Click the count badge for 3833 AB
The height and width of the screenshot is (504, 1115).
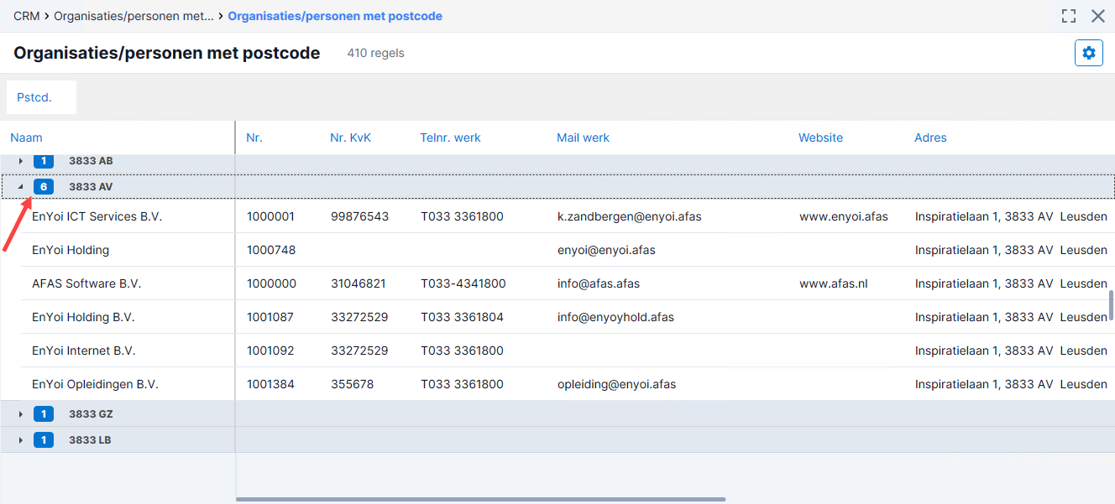pos(44,160)
